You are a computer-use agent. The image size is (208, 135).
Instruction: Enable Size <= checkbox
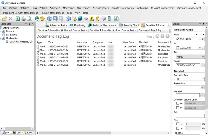[x=178, y=128]
